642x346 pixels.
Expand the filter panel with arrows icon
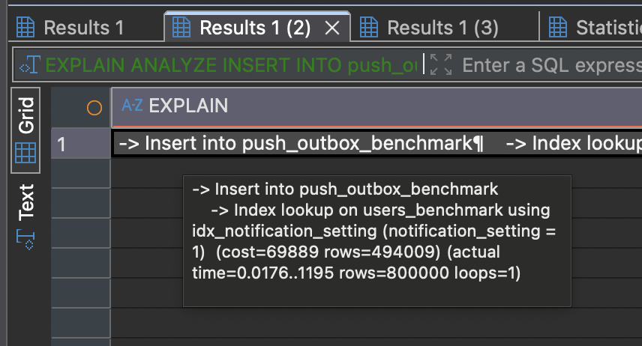click(x=442, y=65)
